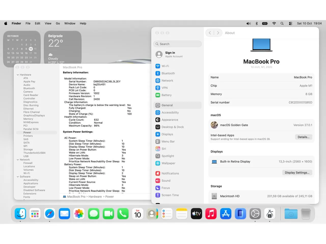Image resolution: width=326 pixels, height=244 pixels.
Task: Open the File menu
Action: (x=28, y=23)
